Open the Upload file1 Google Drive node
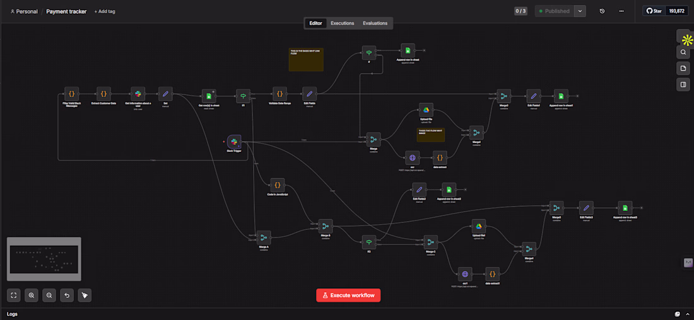694x320 pixels. (478, 226)
